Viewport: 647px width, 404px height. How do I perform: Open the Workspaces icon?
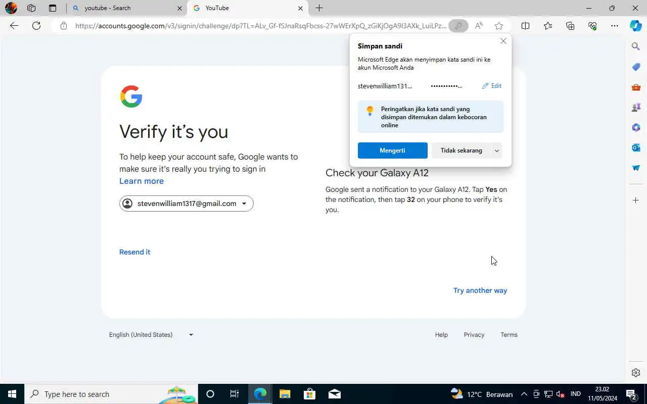click(31, 8)
